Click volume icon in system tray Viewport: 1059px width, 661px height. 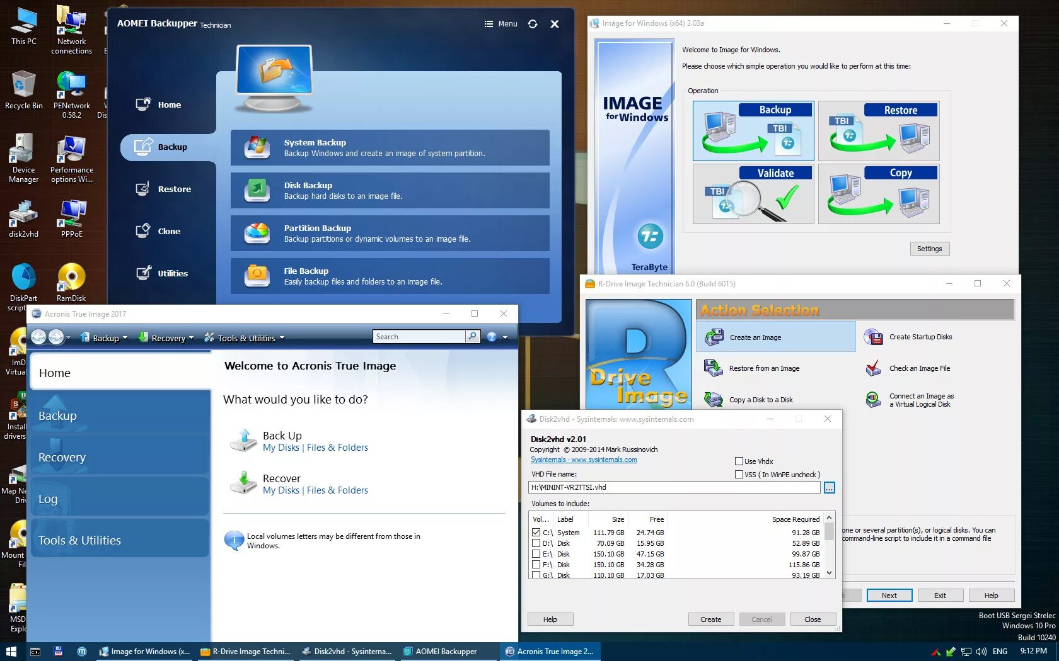coord(981,652)
